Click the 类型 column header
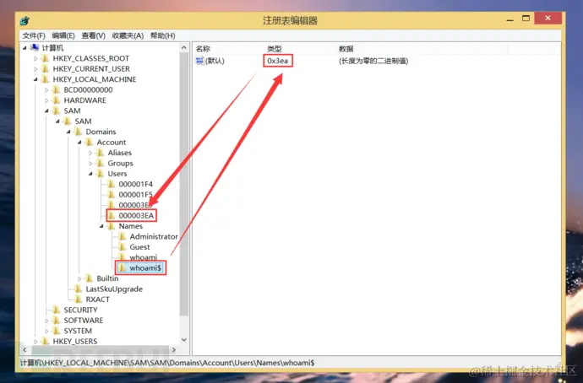Image resolution: width=583 pixels, height=383 pixels. [299, 49]
